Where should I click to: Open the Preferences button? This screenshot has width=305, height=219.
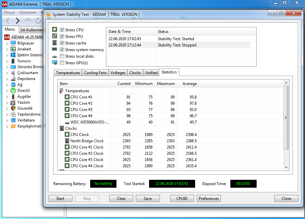click(209, 198)
